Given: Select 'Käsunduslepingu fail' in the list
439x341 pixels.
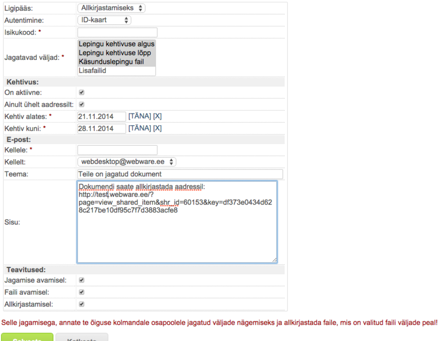Looking at the screenshot, I should (x=117, y=62).
